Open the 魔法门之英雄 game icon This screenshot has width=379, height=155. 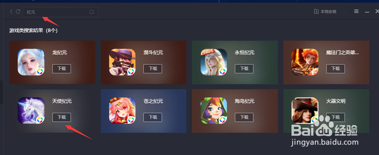click(305, 62)
